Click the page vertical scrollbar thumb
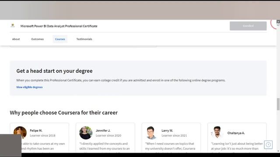 coord(278,104)
